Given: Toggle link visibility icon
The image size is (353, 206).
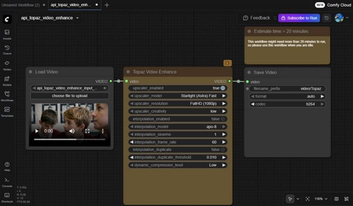Looking at the screenshot, I should pyautogui.click(x=346, y=199).
